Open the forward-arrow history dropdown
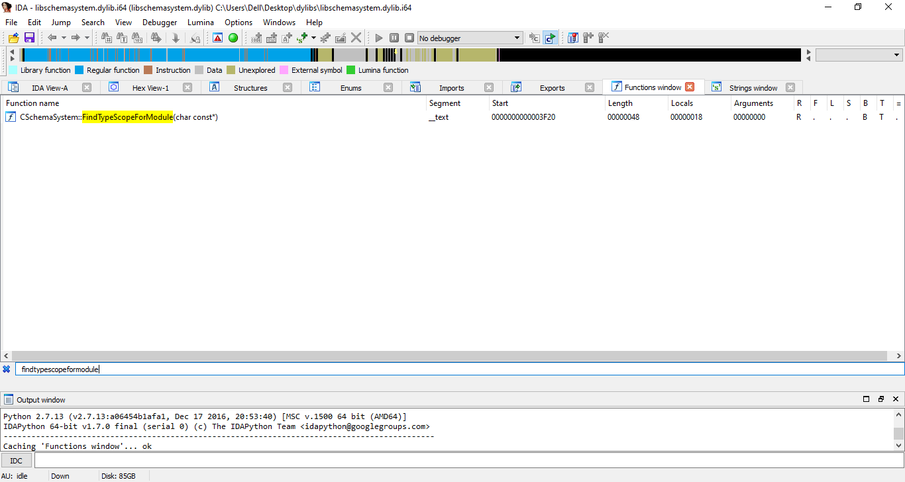The width and height of the screenshot is (905, 482). coord(87,38)
